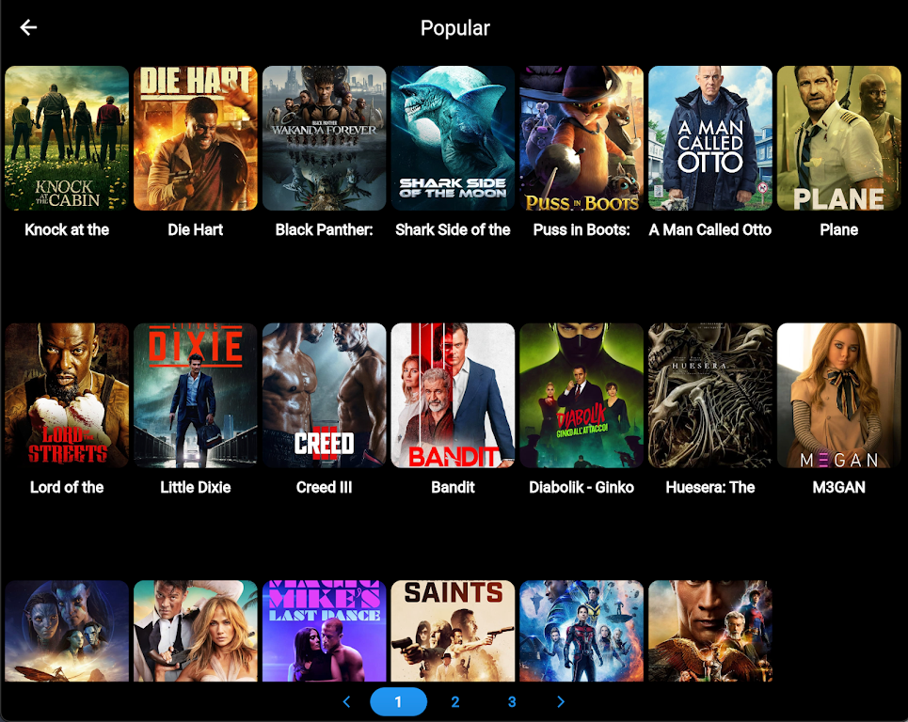Open Lord of the Streets poster
This screenshot has width=908, height=722.
pos(67,396)
